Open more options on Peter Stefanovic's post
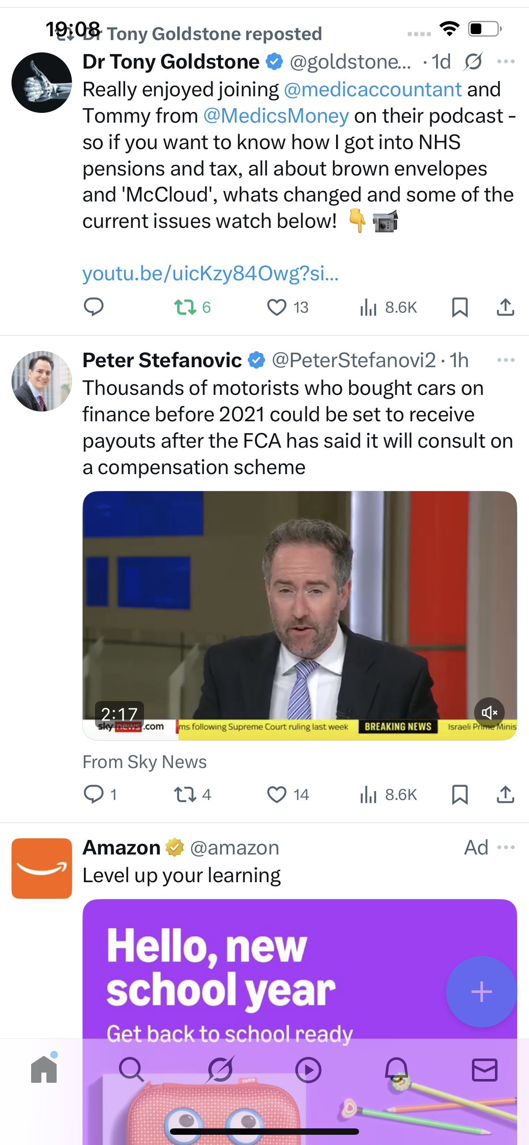This screenshot has height=1145, width=529. click(506, 360)
